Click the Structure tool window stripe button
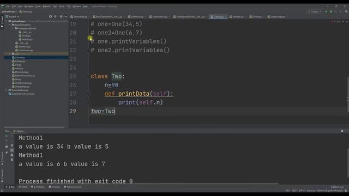Screen dimensions: 349x196 coord(2,158)
